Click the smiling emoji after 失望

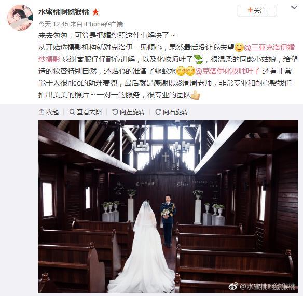[239, 48]
